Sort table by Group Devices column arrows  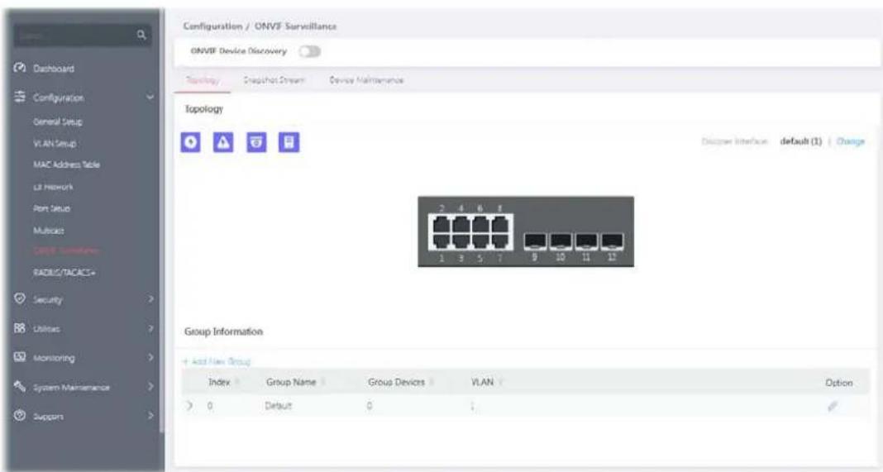432,383
